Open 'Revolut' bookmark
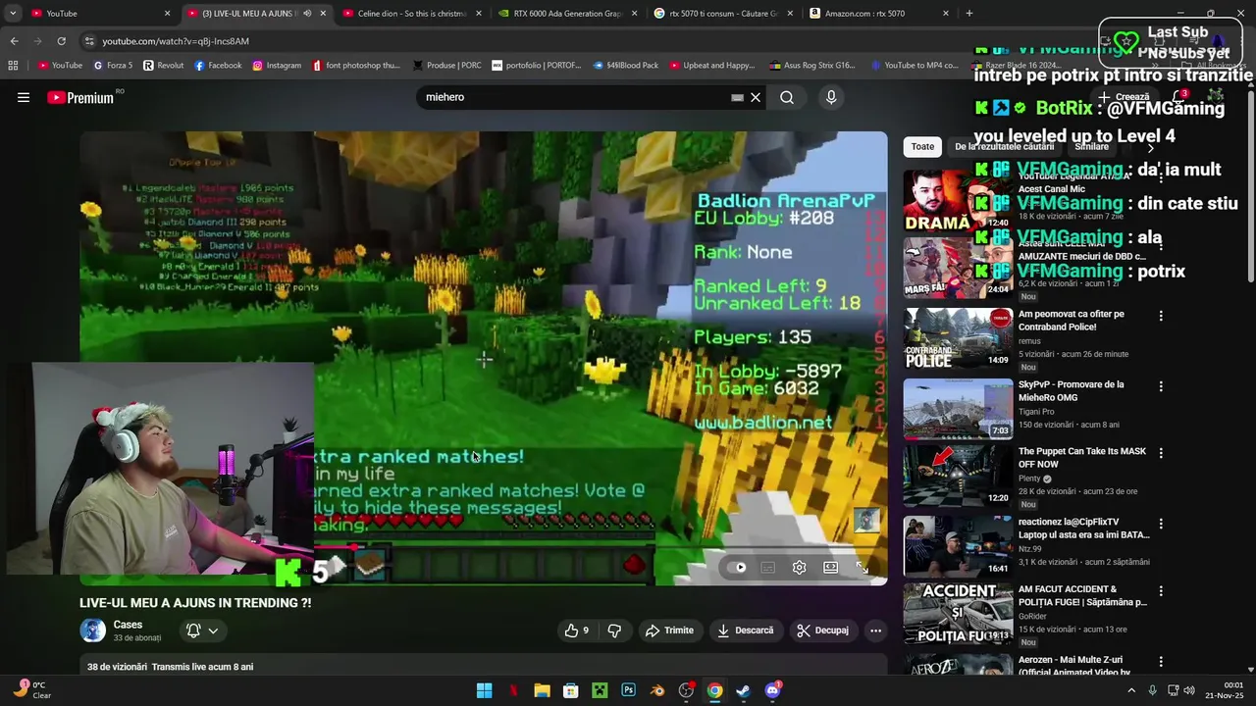The height and width of the screenshot is (706, 1256). [x=164, y=66]
